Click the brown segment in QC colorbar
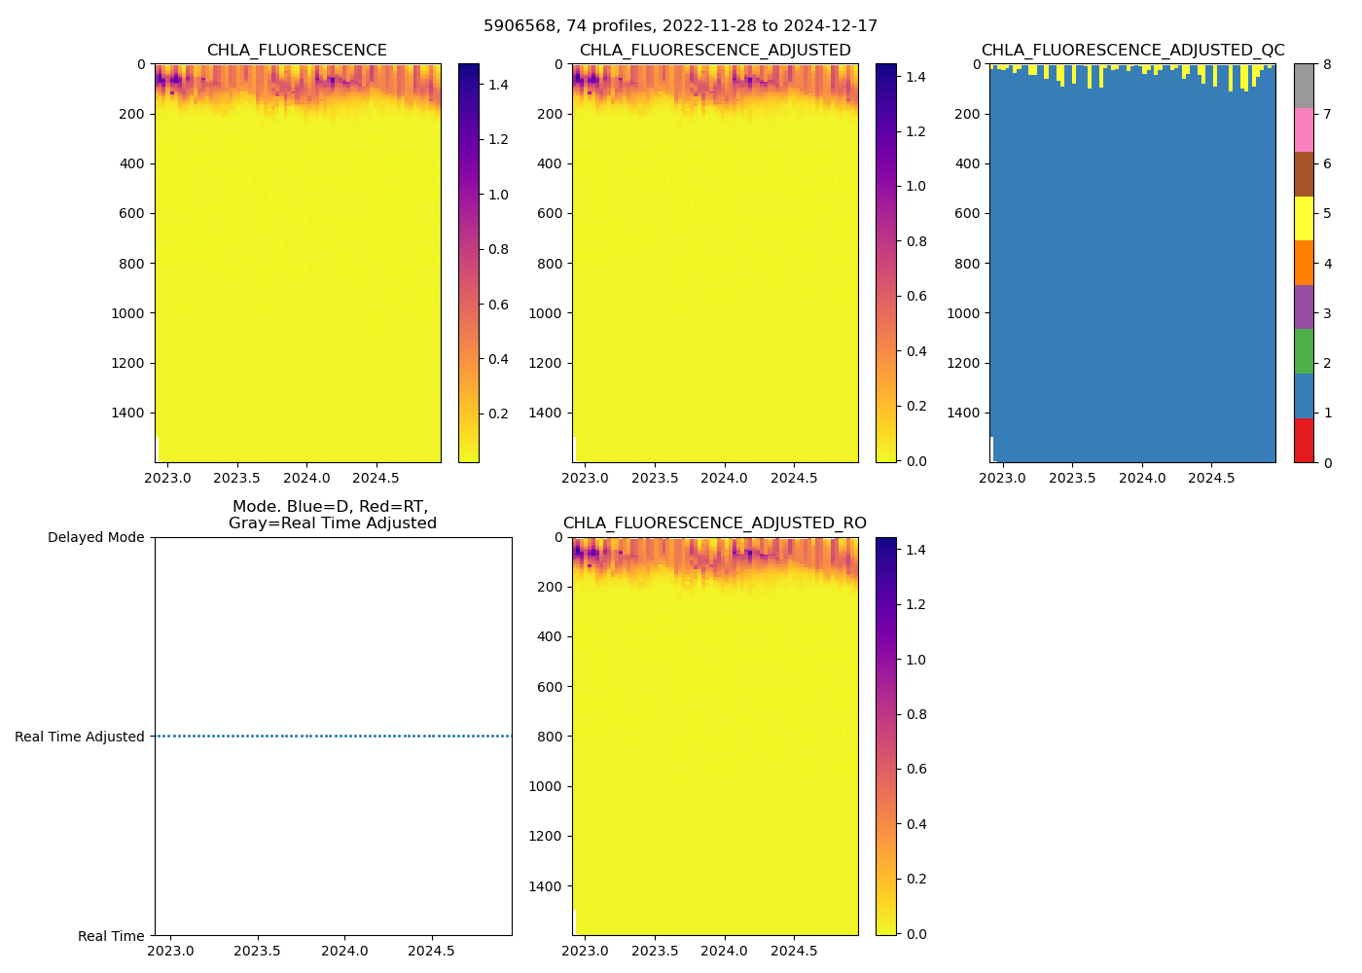 (x=1304, y=174)
